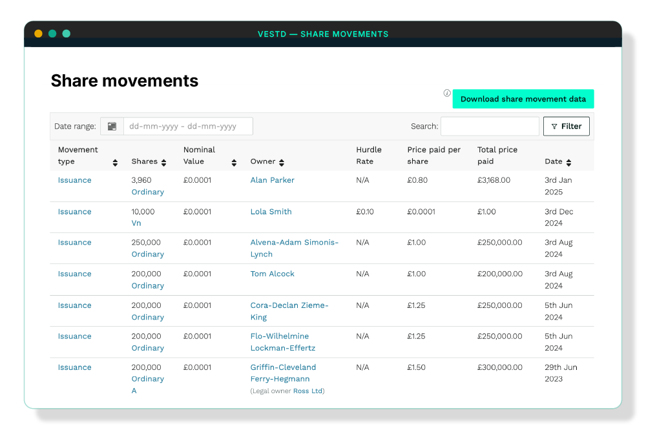Viewport: 646px width, 430px height.
Task: Sort by Movement type column arrows
Action: coord(116,163)
